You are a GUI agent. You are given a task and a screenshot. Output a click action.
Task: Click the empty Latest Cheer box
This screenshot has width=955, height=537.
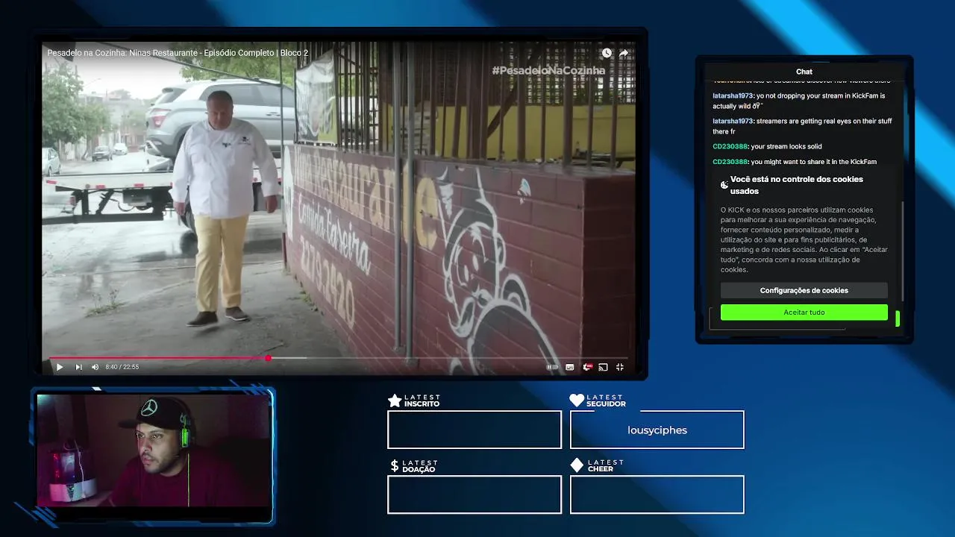[657, 494]
